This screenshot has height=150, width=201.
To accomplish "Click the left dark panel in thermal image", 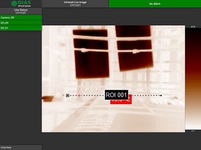I will tap(91, 54).
